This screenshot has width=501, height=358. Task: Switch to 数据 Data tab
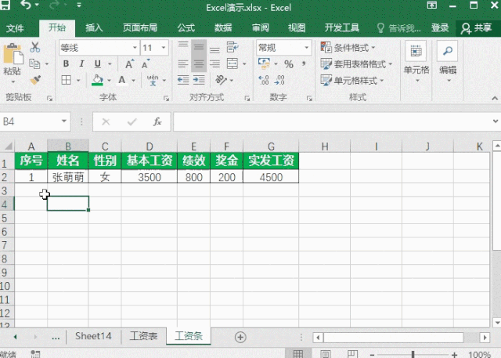click(x=223, y=28)
